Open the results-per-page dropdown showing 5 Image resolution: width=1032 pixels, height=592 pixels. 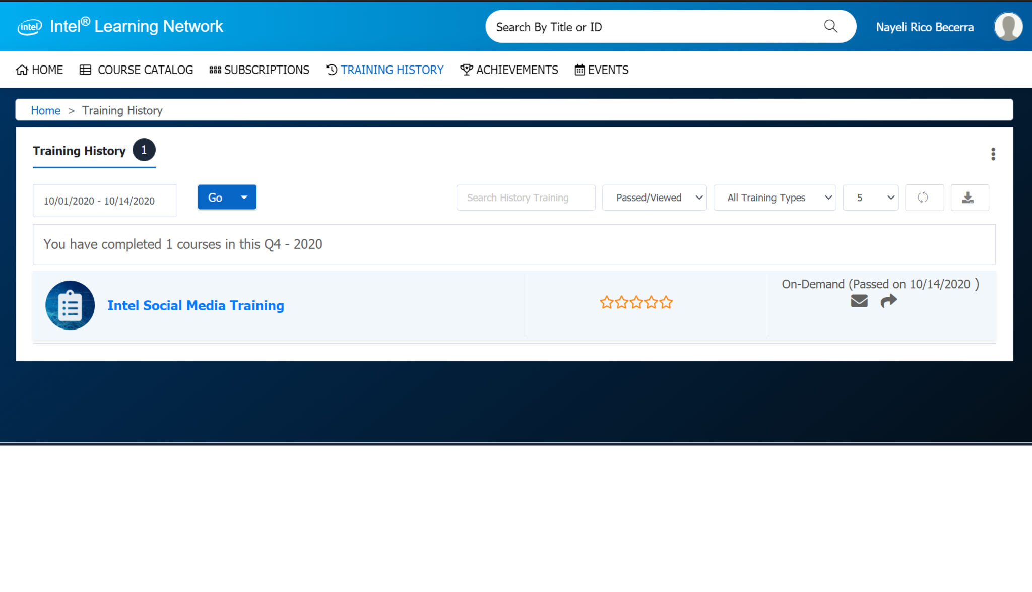[x=870, y=198]
